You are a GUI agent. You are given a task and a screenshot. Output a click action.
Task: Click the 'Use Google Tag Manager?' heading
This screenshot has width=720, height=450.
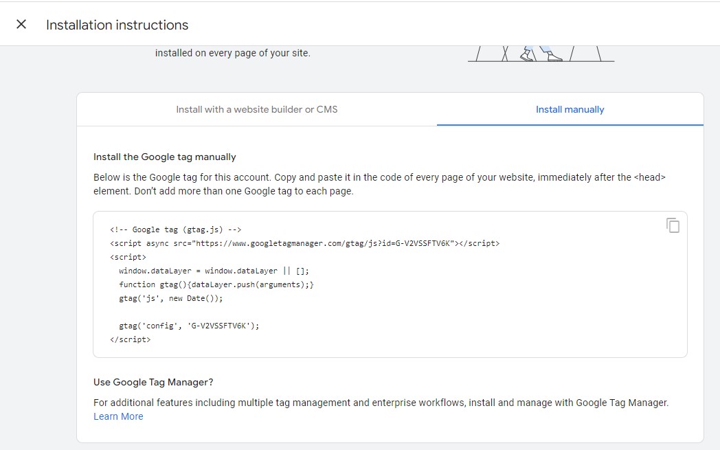click(x=153, y=382)
